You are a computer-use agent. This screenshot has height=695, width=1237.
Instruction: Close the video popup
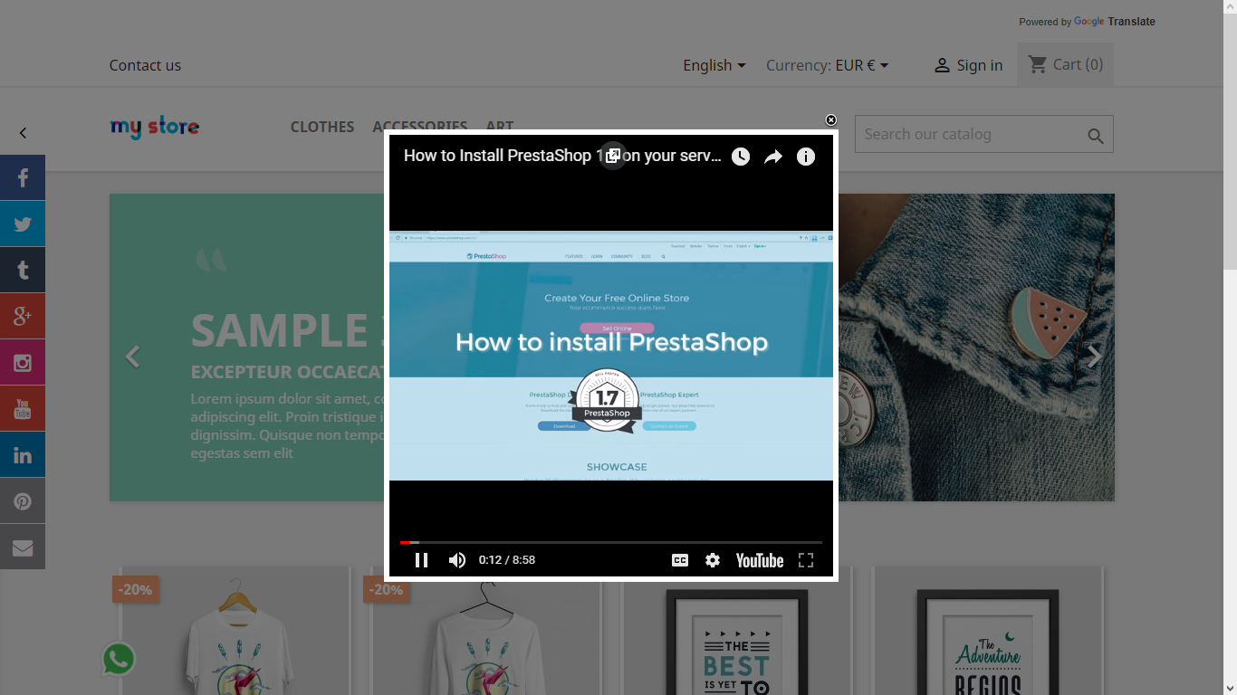[x=831, y=120]
